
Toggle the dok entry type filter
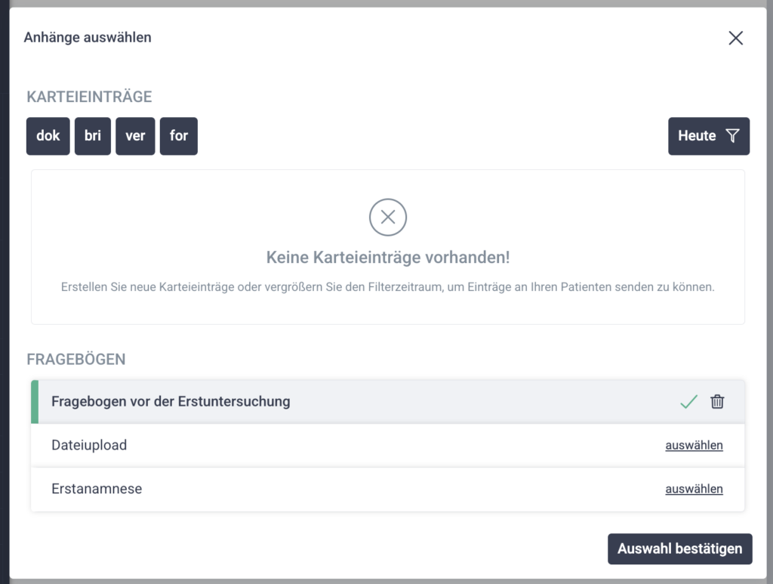tap(48, 136)
